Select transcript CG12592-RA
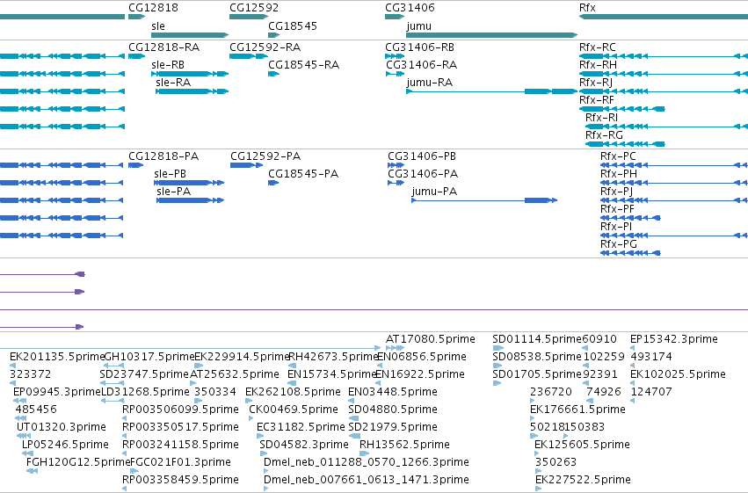This screenshot has width=748, height=493. pos(265,47)
